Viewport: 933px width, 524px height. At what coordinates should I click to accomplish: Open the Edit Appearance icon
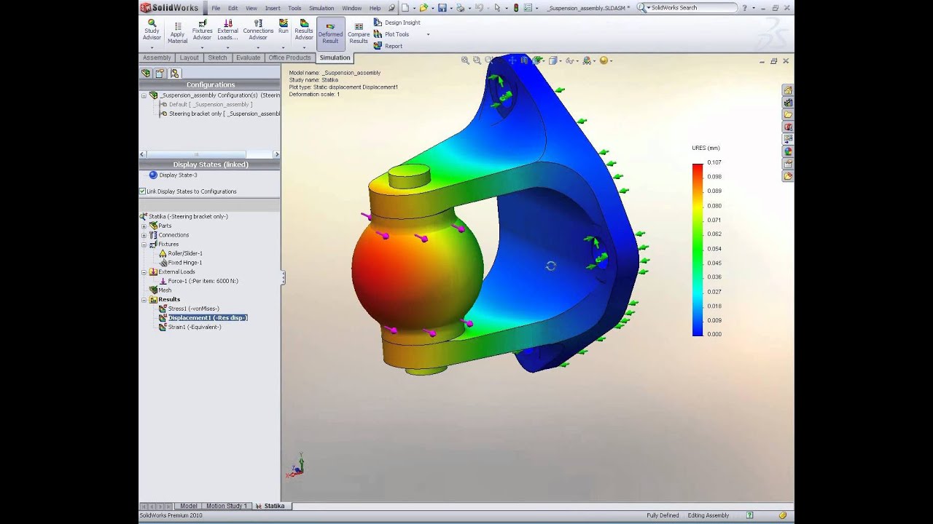click(x=587, y=60)
